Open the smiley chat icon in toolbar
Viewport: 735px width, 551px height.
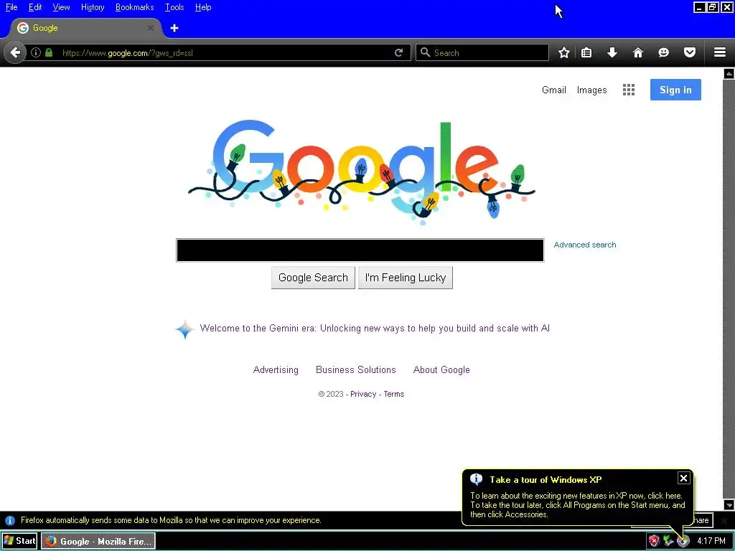click(664, 52)
